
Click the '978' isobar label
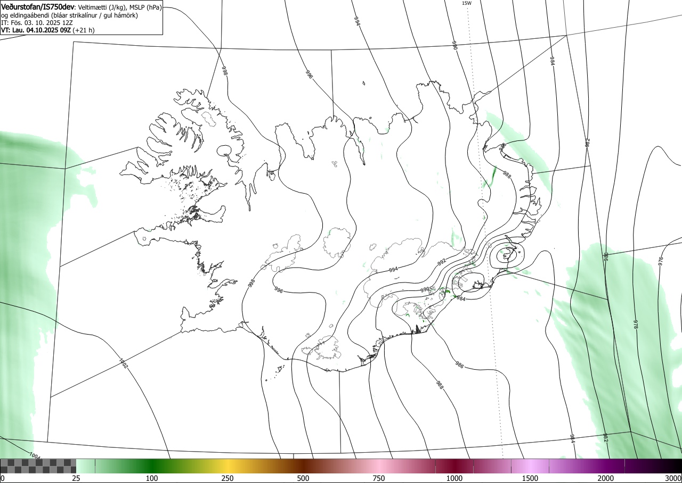coord(636,324)
